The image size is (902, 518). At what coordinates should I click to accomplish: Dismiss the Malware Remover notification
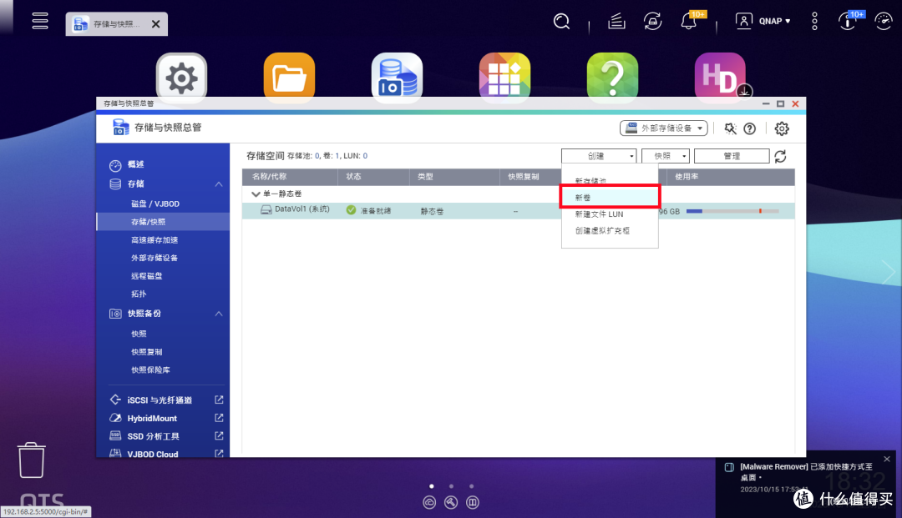(x=886, y=459)
